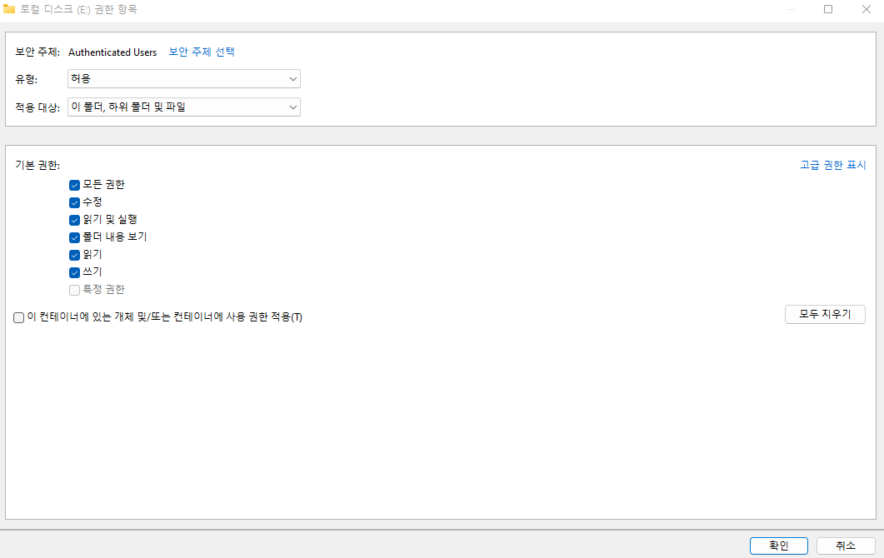
Task: Click the disabled 특정 권한 checkbox
Action: coord(74,290)
